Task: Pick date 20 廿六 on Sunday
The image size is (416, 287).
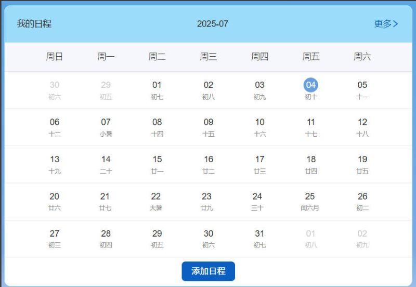Action: pyautogui.click(x=55, y=201)
